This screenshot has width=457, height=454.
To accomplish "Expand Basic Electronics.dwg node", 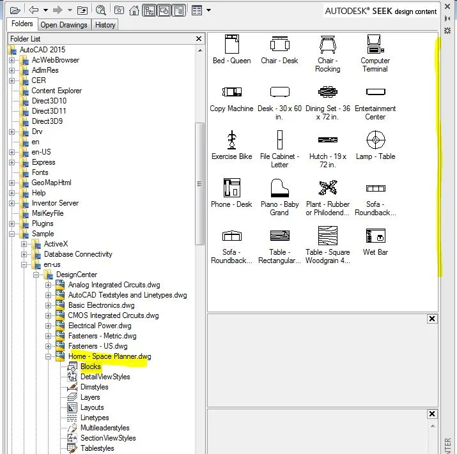I will 49,305.
